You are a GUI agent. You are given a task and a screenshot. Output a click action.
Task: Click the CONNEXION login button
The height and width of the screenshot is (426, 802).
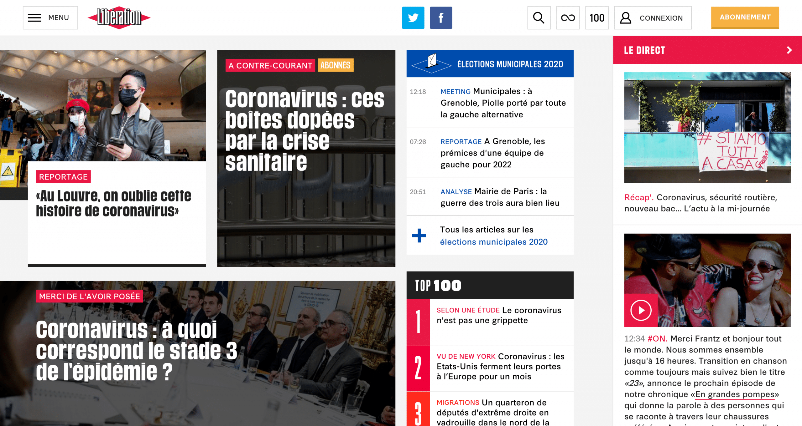pyautogui.click(x=653, y=18)
